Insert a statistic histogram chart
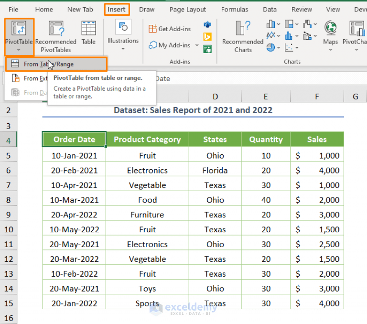Screen dimensions: 367x324 pos(289,35)
